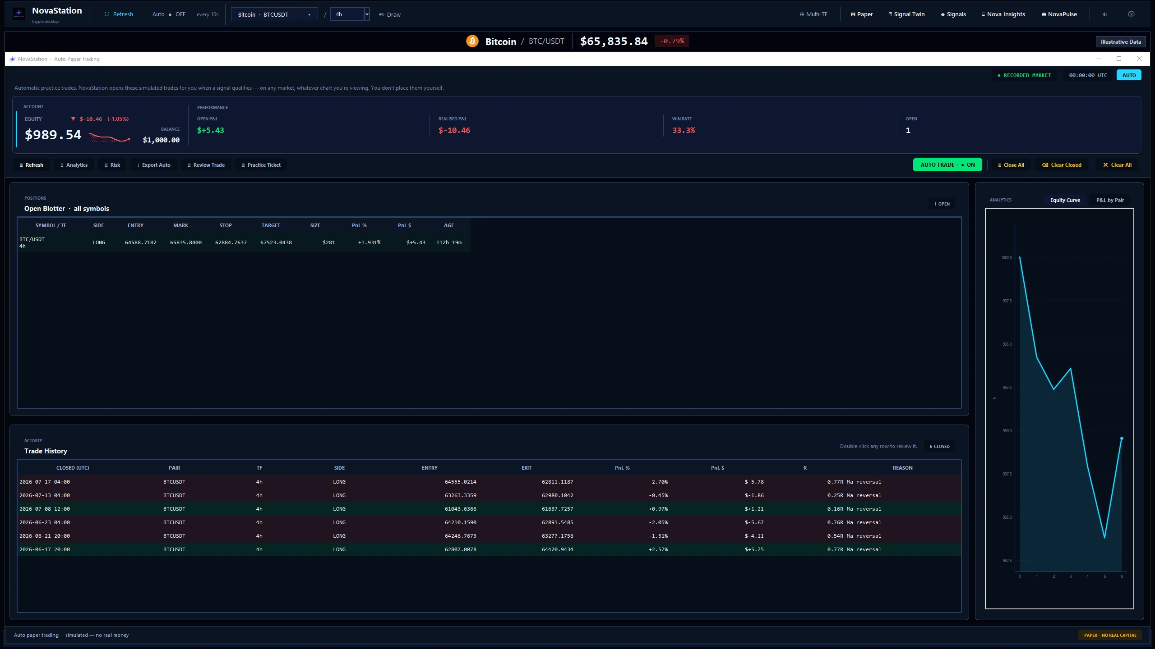Image resolution: width=1155 pixels, height=649 pixels.
Task: Open the Signal Twin panel
Action: tap(906, 14)
